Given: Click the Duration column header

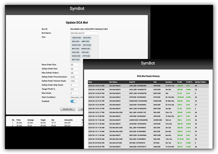Looking at the screenshot, I should [x=169, y=82].
